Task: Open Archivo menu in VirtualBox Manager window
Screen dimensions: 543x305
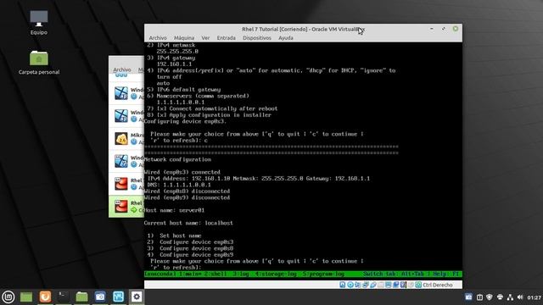Action: [122, 69]
